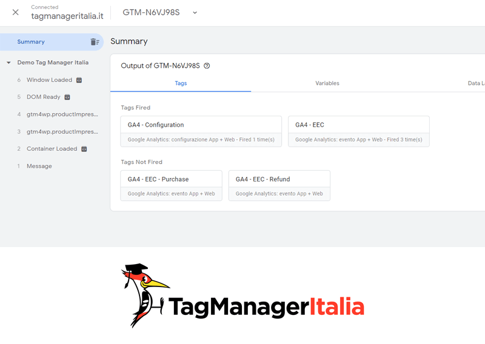Open the GA4 - EEC fired tag card

359,131
